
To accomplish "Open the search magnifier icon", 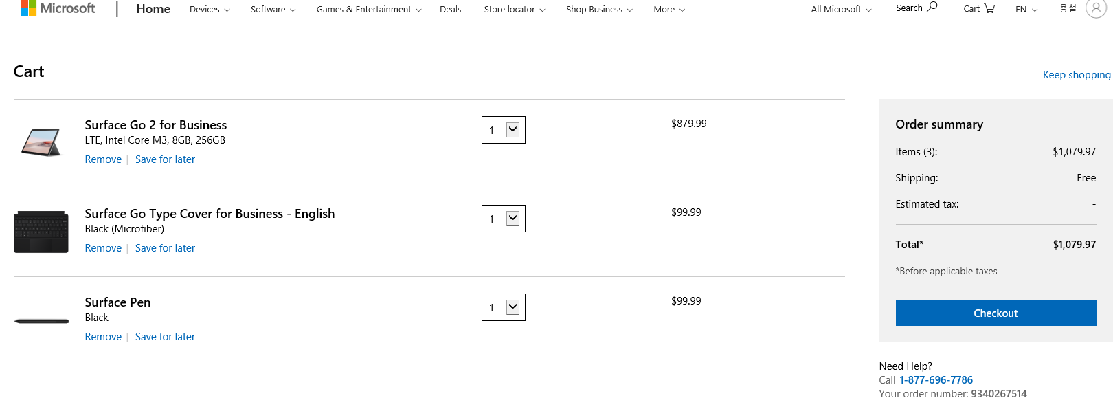I will coord(932,7).
